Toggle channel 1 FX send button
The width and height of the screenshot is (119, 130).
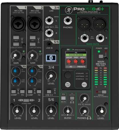tap(22, 92)
